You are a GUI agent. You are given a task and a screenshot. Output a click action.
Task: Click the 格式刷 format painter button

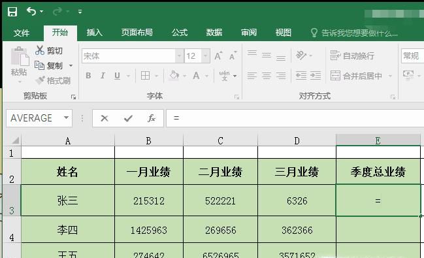coord(53,80)
